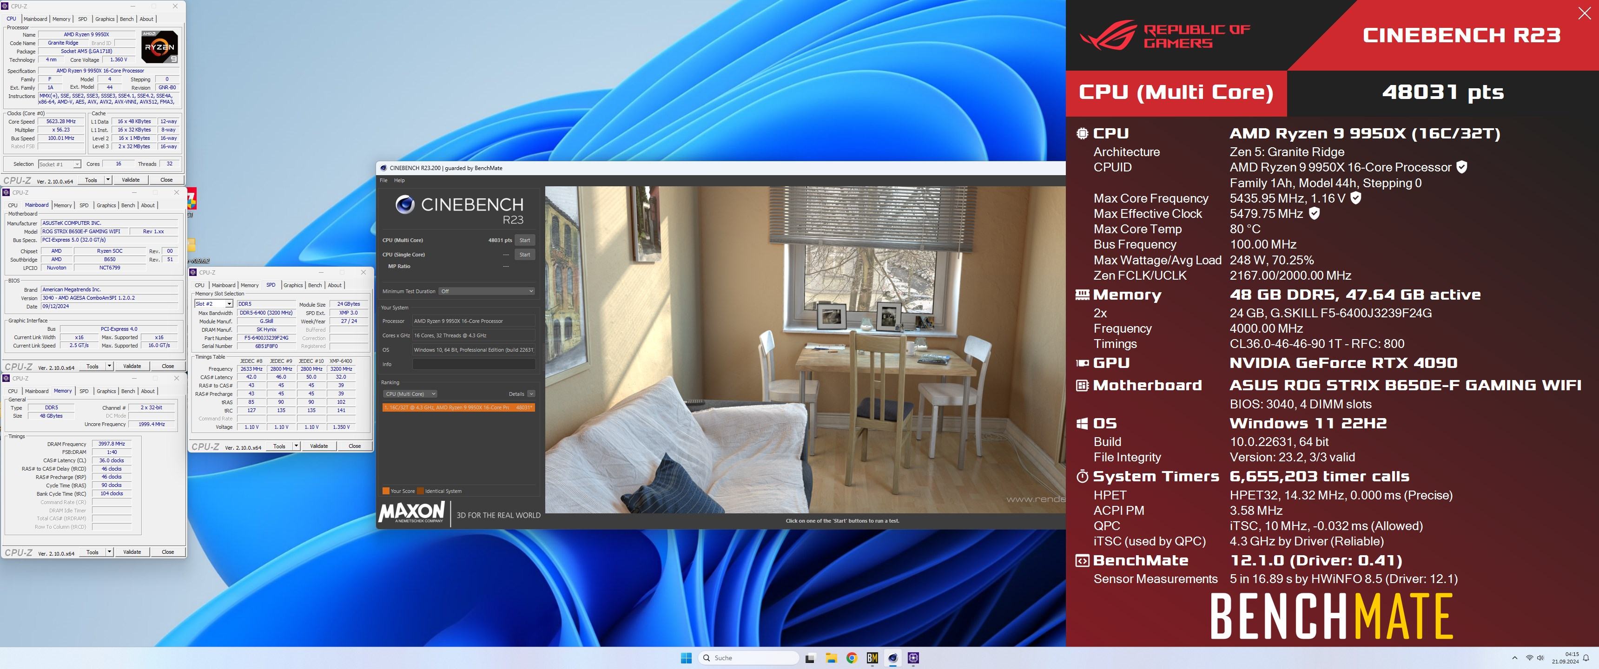Click the Info field in Cinebench
The image size is (1599, 669).
coord(474,364)
